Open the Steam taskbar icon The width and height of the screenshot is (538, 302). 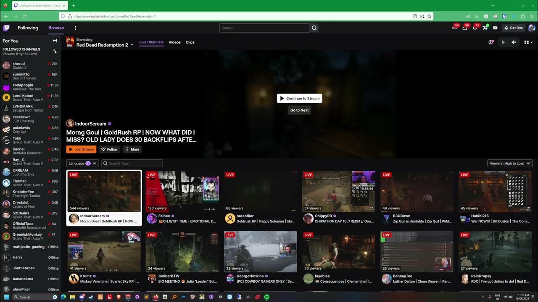[x=91, y=297]
